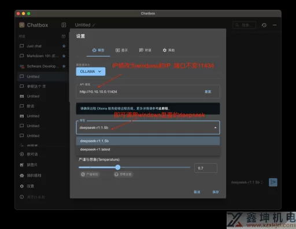Click the 新对话 plus icon in sidebar
This screenshot has height=229, width=296.
point(22,154)
